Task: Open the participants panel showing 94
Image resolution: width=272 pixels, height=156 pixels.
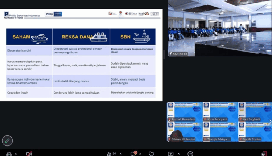Action: (x=111, y=154)
